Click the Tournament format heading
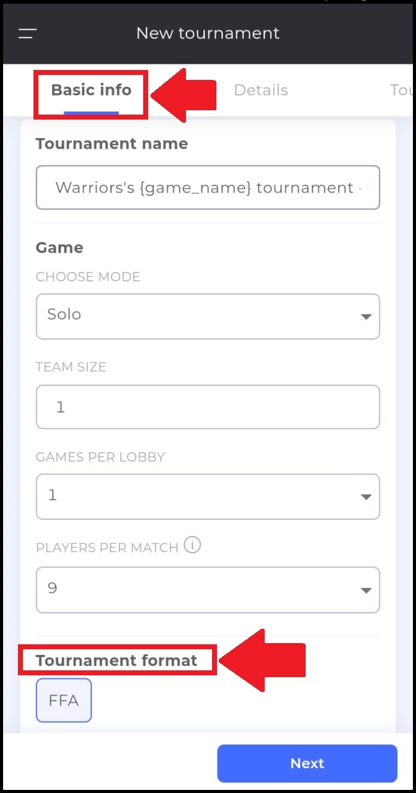The height and width of the screenshot is (793, 416). [x=117, y=660]
